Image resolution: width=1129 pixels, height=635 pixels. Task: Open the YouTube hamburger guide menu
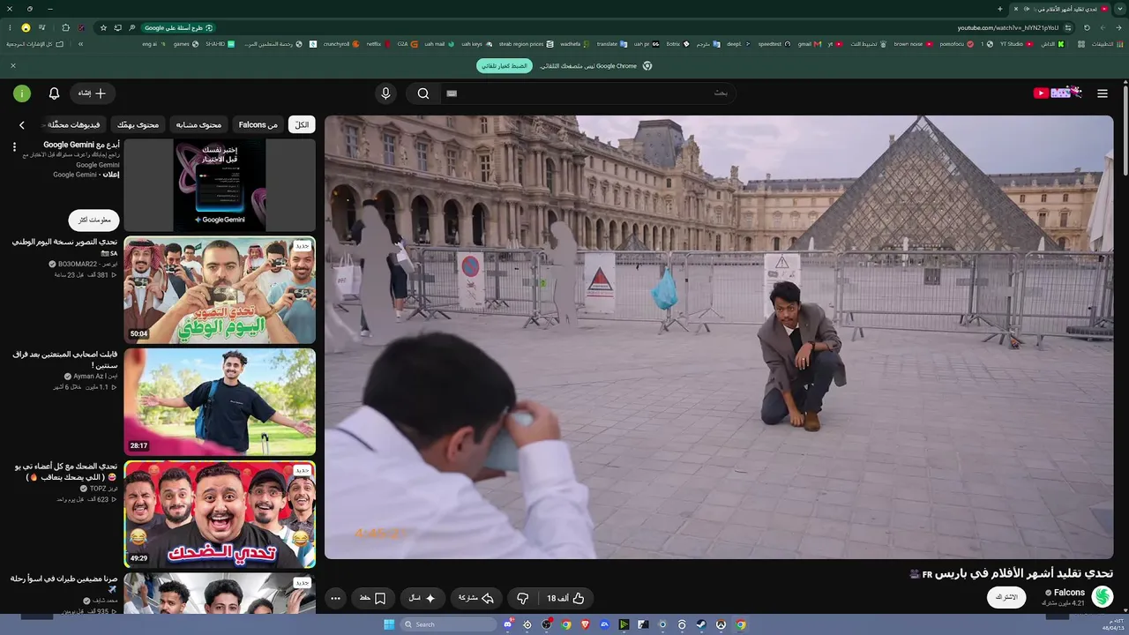[1102, 93]
